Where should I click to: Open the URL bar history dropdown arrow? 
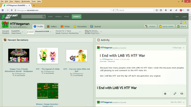click(x=111, y=10)
